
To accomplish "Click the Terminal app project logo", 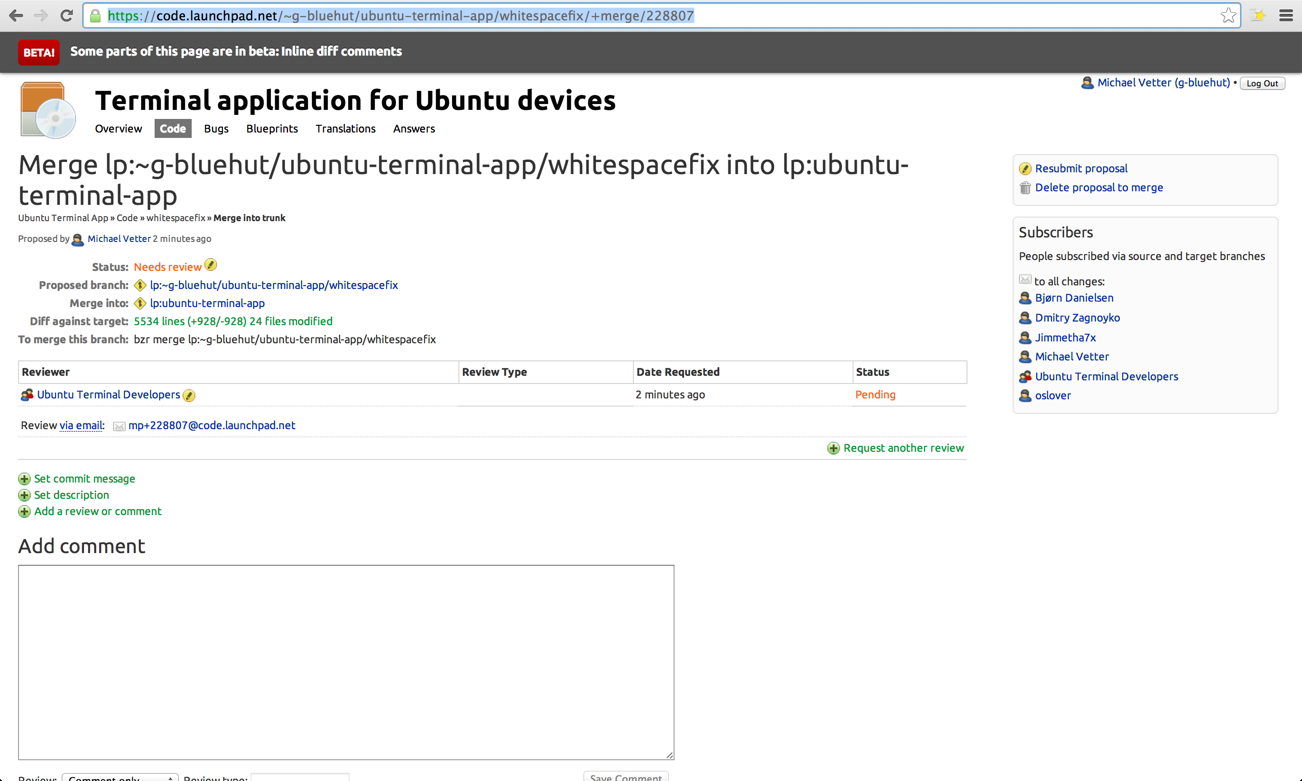I will tap(48, 110).
